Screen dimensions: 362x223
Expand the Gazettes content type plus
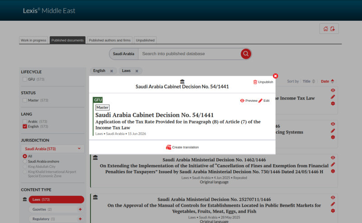pos(80,209)
